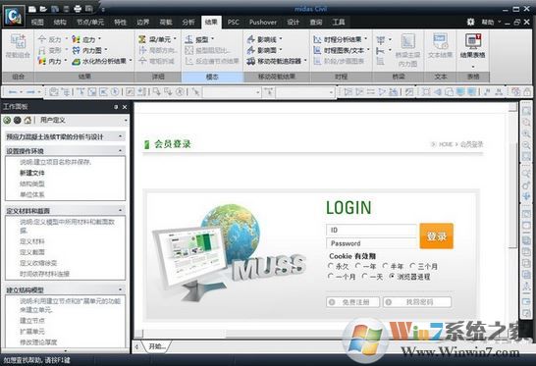536x366 pixels.
Task: Open the 节点/单元 ribbon tab
Action: [90, 23]
